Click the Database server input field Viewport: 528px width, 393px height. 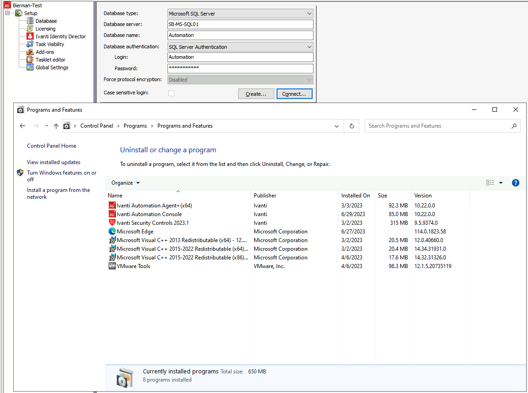[x=240, y=24]
